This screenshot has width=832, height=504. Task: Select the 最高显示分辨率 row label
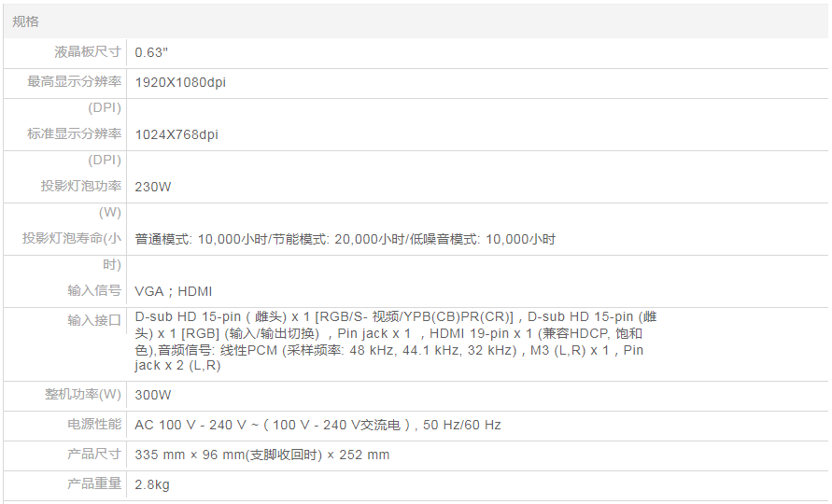(75, 82)
